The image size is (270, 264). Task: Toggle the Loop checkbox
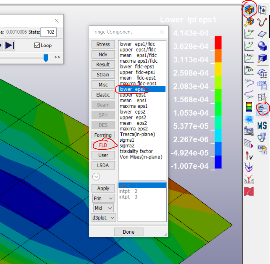click(x=37, y=45)
